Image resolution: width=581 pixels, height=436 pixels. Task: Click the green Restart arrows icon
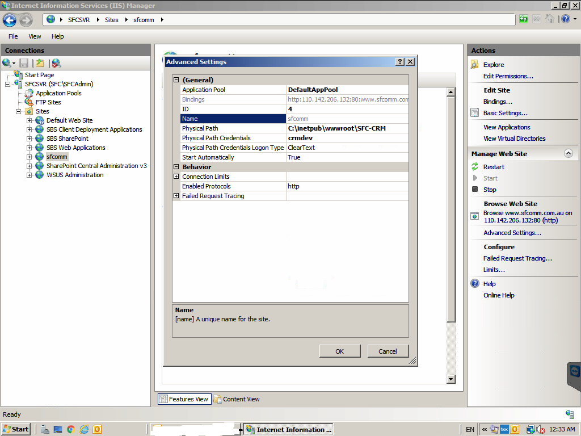[x=475, y=166]
